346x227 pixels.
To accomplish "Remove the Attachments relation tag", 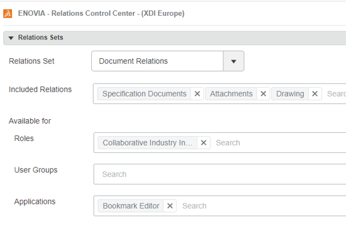I will click(263, 94).
